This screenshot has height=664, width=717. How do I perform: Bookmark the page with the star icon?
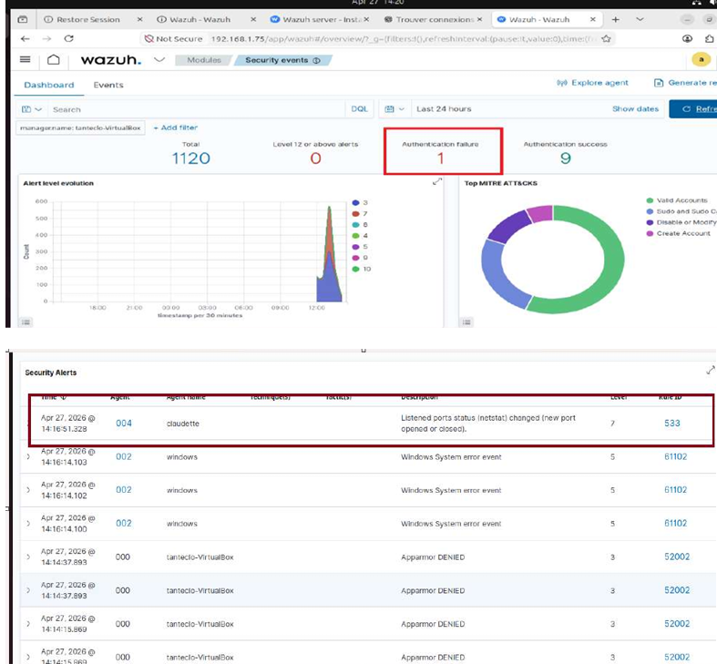click(607, 39)
